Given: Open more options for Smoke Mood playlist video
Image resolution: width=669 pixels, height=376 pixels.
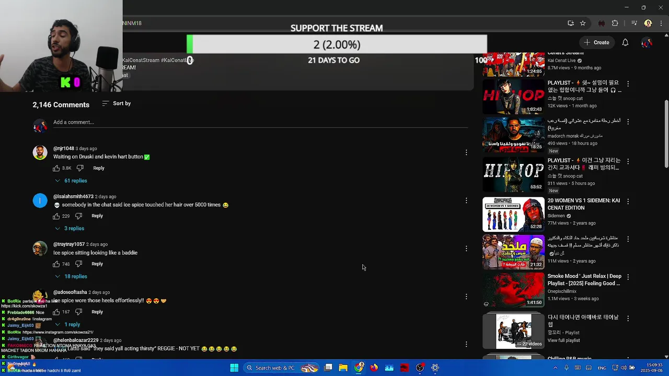Looking at the screenshot, I should [x=628, y=277].
